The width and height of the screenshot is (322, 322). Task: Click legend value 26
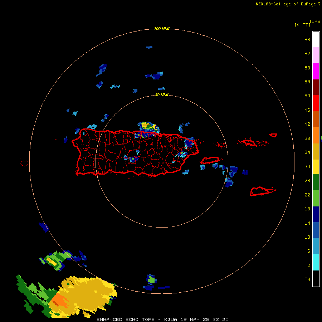307,181
